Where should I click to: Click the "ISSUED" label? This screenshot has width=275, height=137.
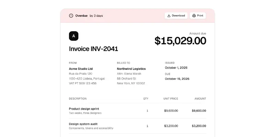[169, 63]
